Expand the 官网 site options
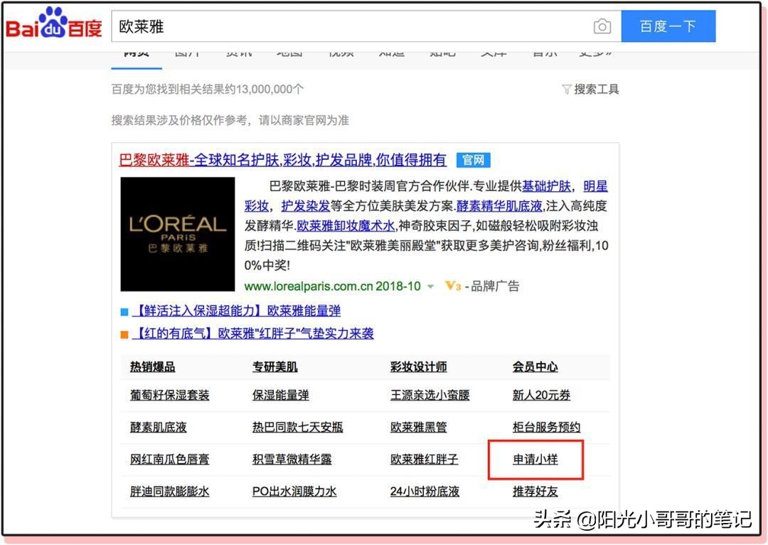768x545 pixels. point(473,160)
